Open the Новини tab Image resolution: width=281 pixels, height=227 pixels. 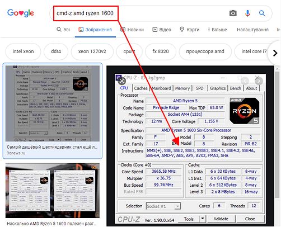pos(132,30)
